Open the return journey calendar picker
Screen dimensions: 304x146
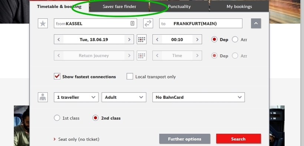(x=142, y=56)
